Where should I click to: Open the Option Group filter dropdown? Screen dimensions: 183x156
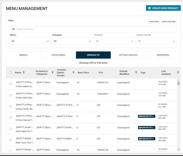156,41
